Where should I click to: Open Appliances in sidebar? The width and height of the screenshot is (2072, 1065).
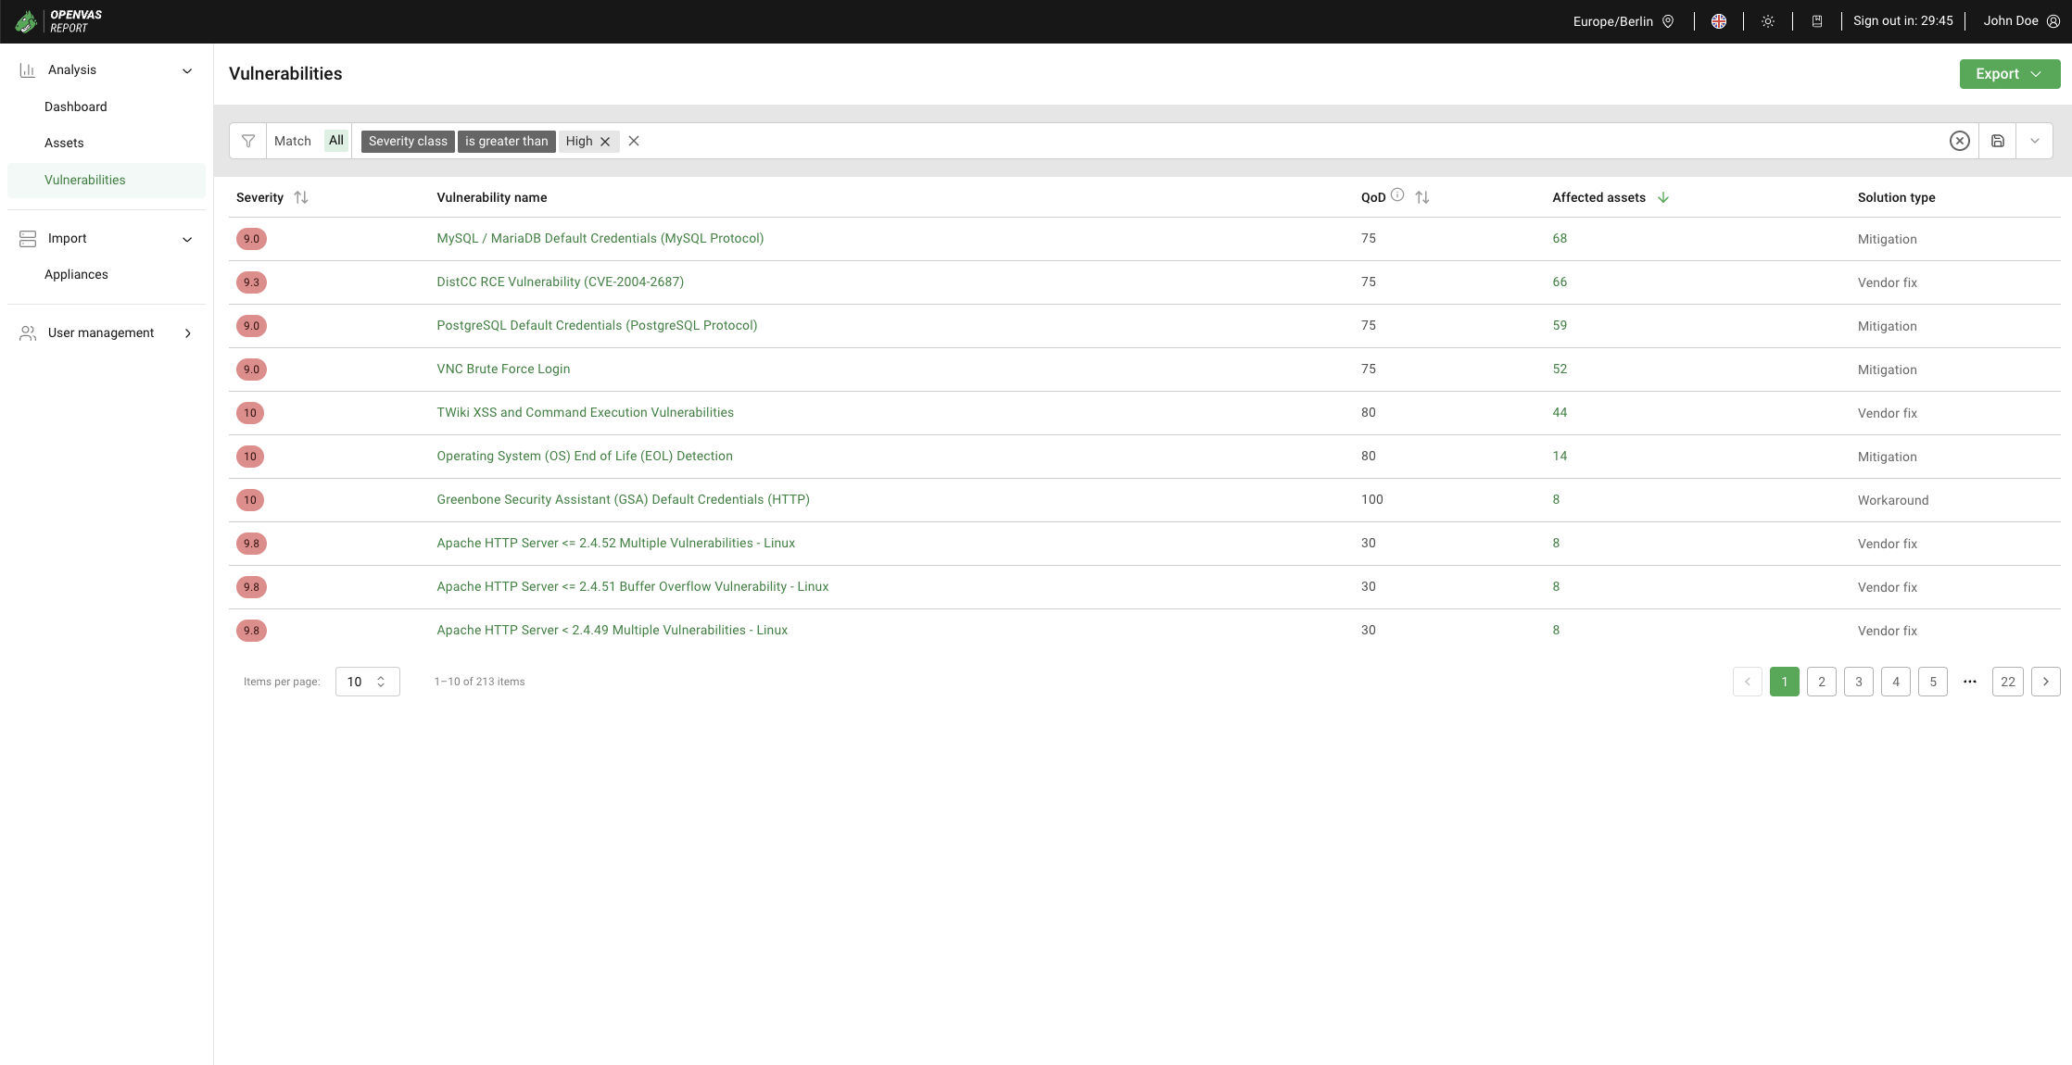[x=76, y=274]
